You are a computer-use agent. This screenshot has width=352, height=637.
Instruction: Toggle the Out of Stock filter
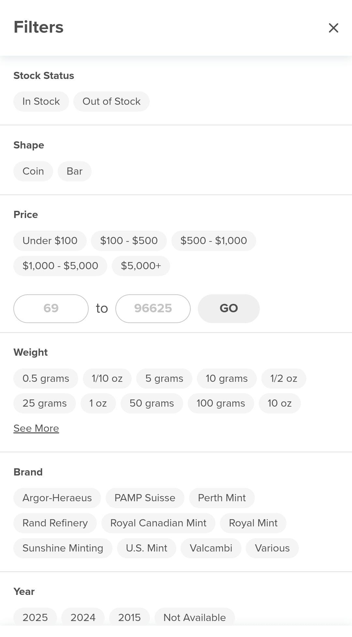[x=111, y=101]
